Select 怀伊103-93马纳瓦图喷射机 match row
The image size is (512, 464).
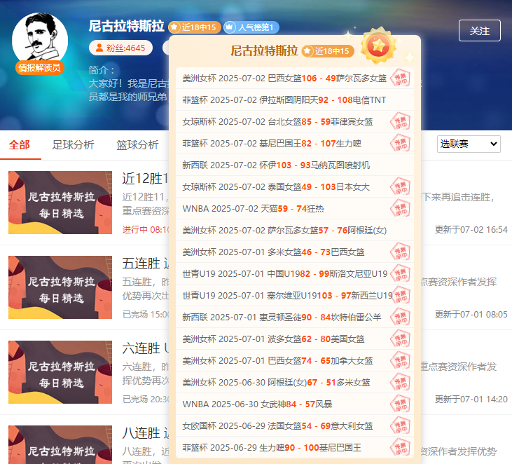tap(295, 165)
